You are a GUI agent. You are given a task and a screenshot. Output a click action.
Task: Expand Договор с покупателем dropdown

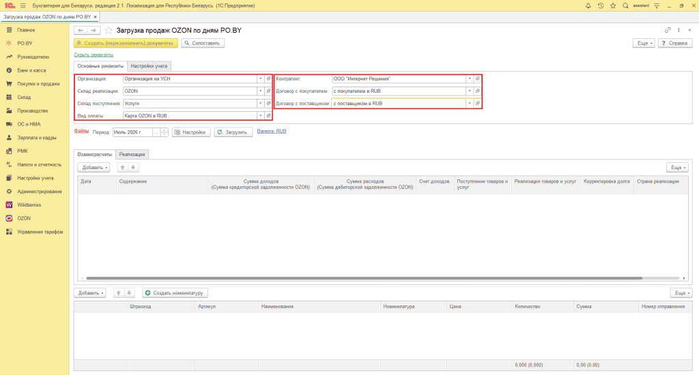pyautogui.click(x=470, y=91)
